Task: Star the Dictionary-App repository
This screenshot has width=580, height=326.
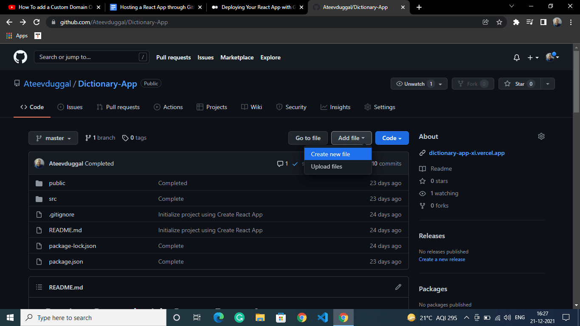Action: [519, 84]
